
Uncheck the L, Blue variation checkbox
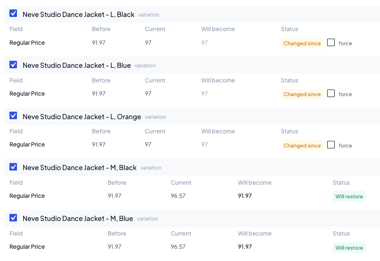(x=13, y=65)
